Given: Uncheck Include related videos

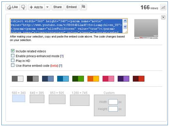Looking at the screenshot, I should click(x=13, y=51).
